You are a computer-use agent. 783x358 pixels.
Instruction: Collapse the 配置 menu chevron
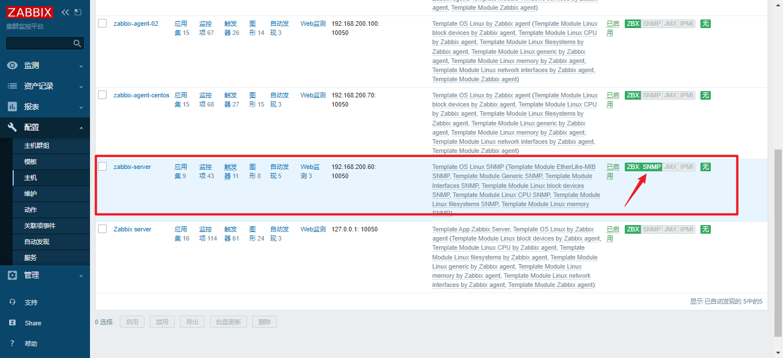[x=81, y=128]
